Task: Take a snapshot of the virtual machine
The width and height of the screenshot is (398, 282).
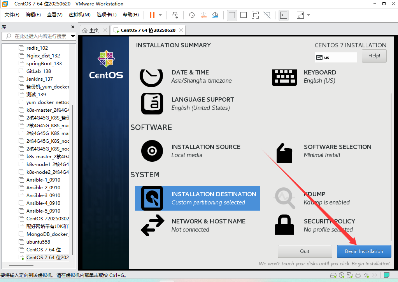Action: (191, 15)
